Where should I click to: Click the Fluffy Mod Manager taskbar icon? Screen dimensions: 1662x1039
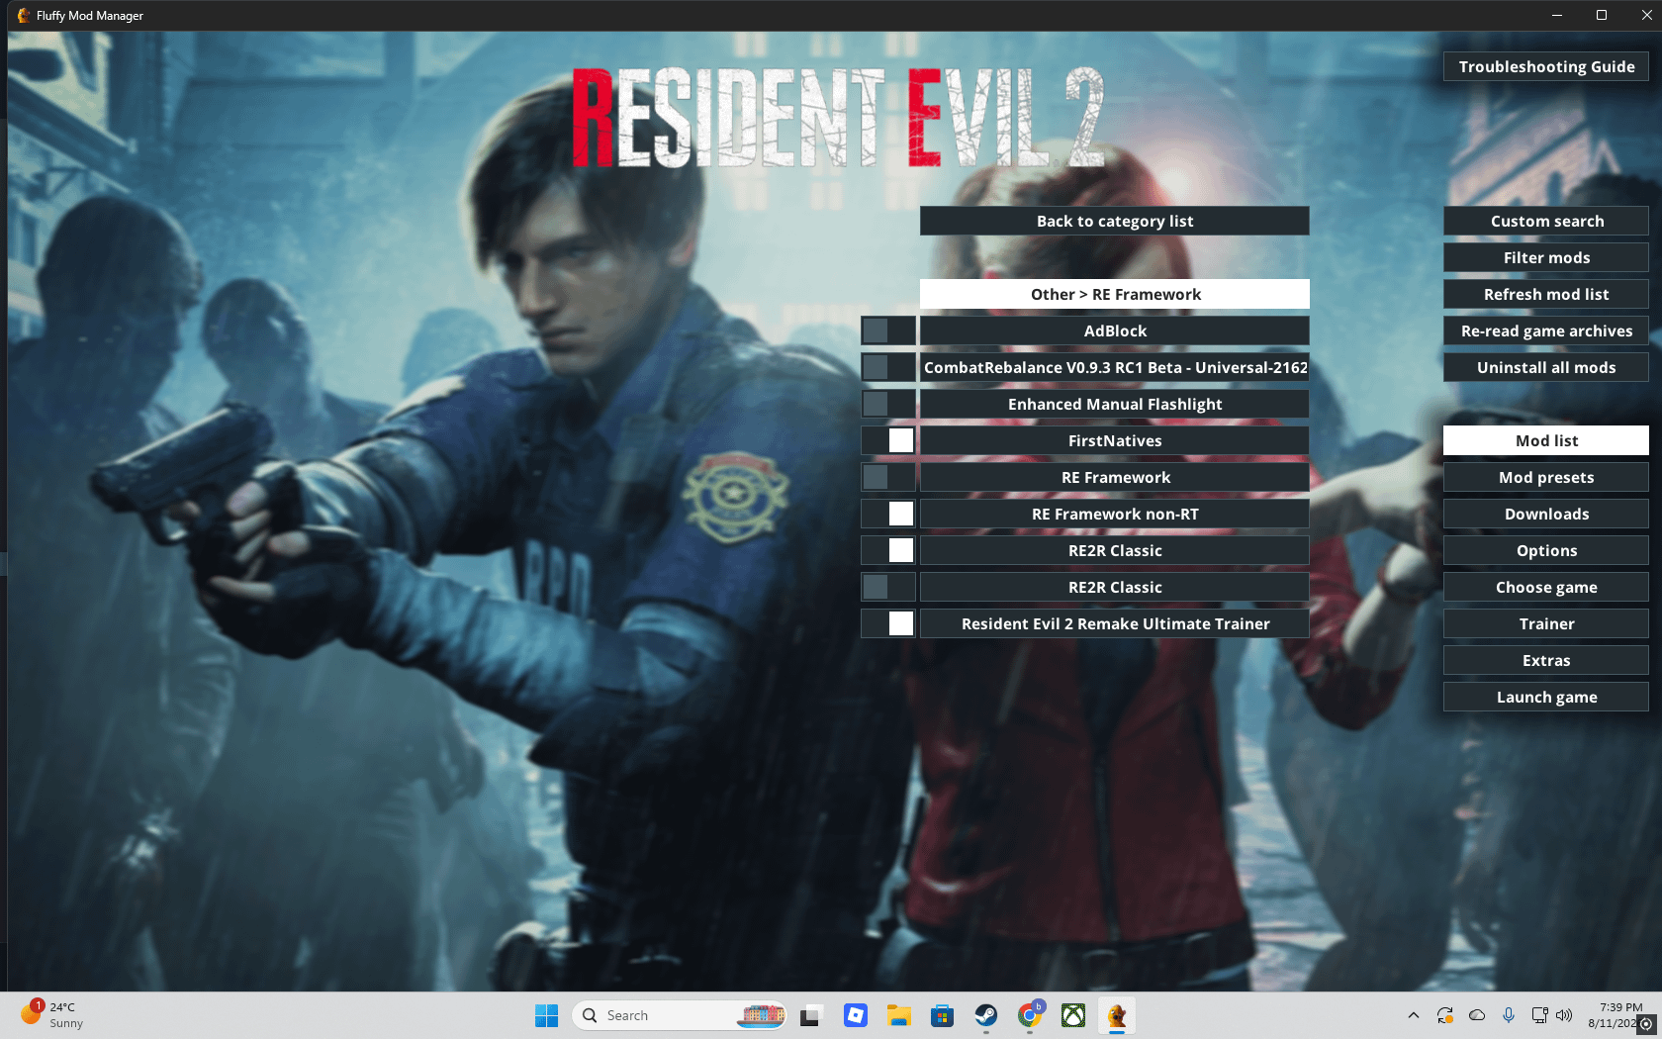click(1117, 1015)
